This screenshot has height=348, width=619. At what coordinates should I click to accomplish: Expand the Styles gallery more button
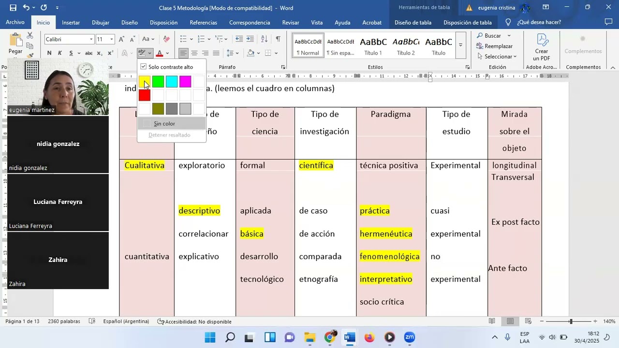coord(461,45)
